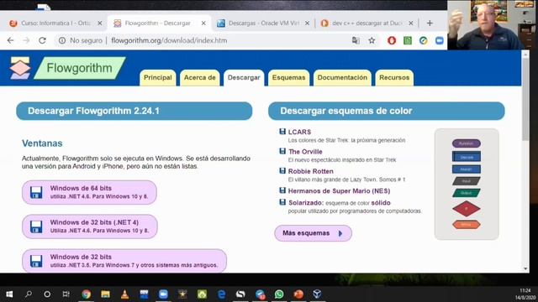Close the Flowgorithm - Descargar tab
This screenshot has height=302, width=538.
pos(203,23)
